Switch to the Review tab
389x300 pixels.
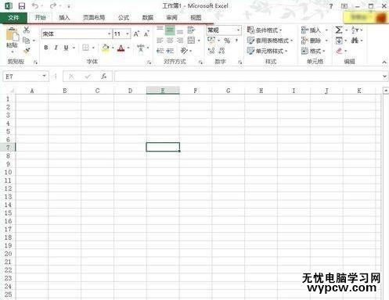point(171,17)
